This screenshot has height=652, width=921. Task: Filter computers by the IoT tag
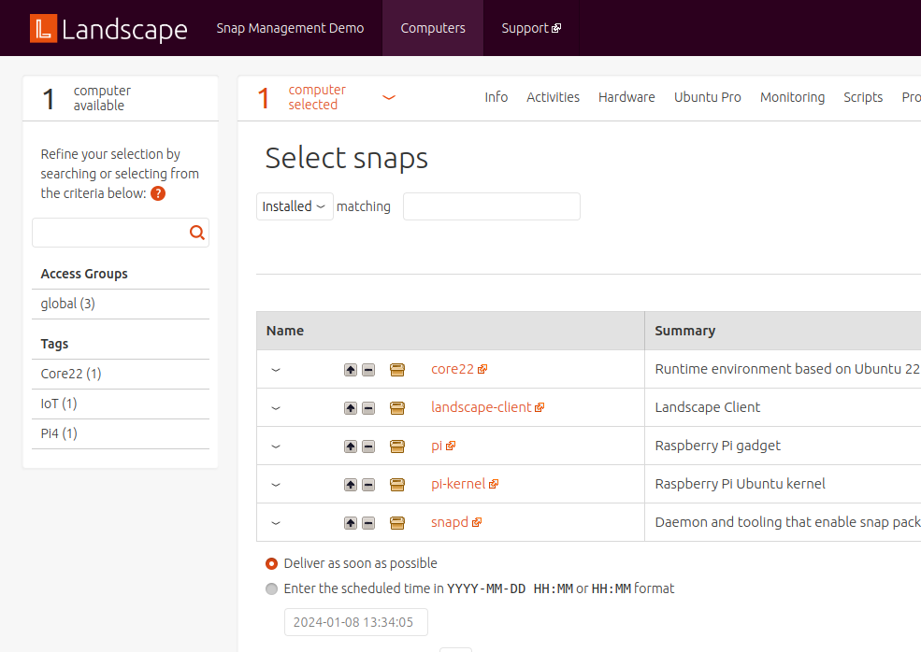57,403
